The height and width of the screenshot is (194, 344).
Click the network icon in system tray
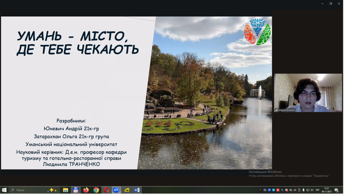point(308,190)
